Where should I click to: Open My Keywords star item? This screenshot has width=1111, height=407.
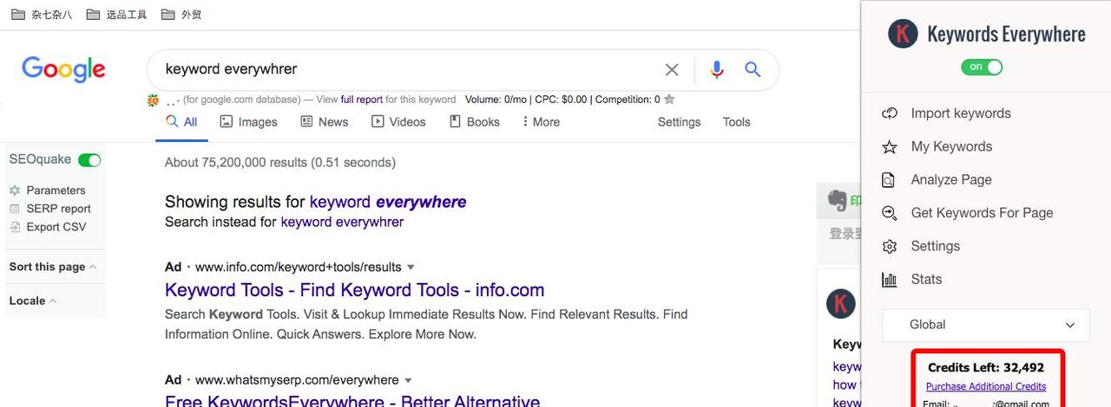click(x=950, y=146)
